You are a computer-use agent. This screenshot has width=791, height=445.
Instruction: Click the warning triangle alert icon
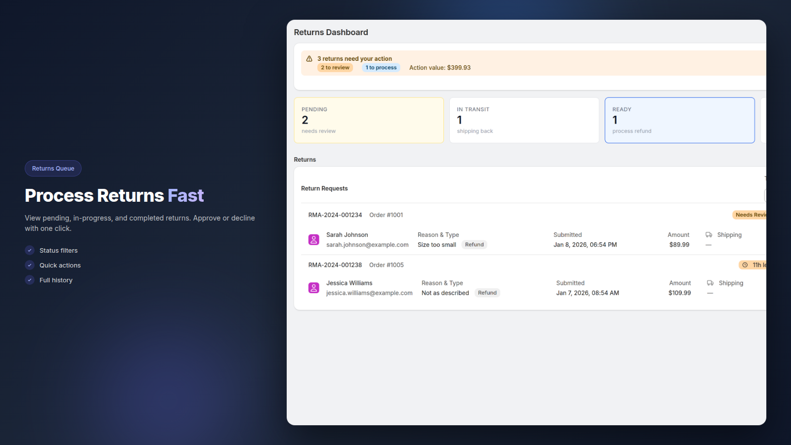309,59
